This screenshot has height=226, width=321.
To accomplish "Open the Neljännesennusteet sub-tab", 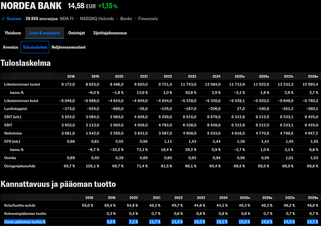I will [68, 47].
